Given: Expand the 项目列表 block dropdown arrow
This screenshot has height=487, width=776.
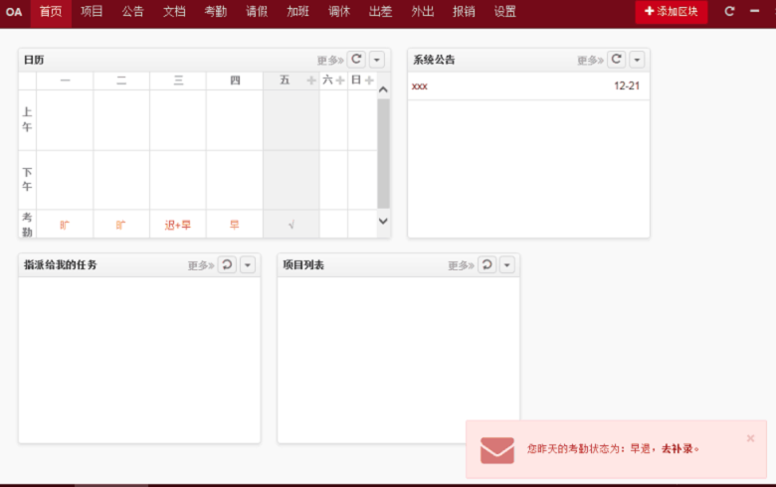Looking at the screenshot, I should coord(507,264).
